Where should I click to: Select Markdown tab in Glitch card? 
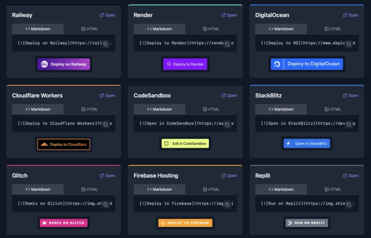[x=38, y=190]
